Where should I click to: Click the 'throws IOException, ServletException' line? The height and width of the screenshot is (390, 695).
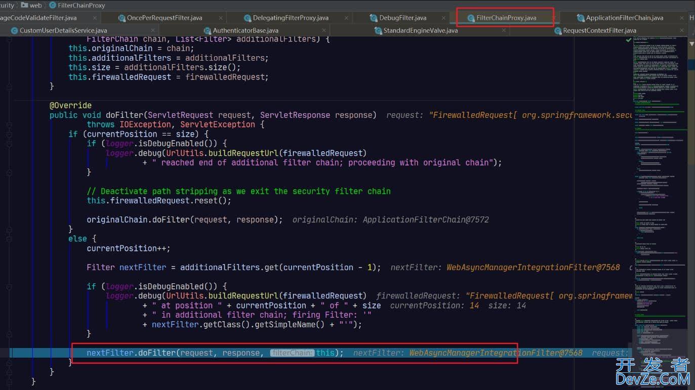pos(176,124)
